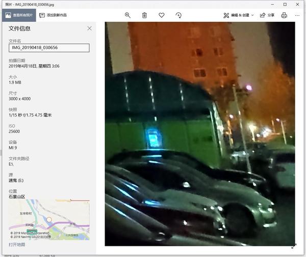Select the date 2019年4月18日 text
Image resolution: width=306 pixels, height=257 pixels.
click(22, 66)
